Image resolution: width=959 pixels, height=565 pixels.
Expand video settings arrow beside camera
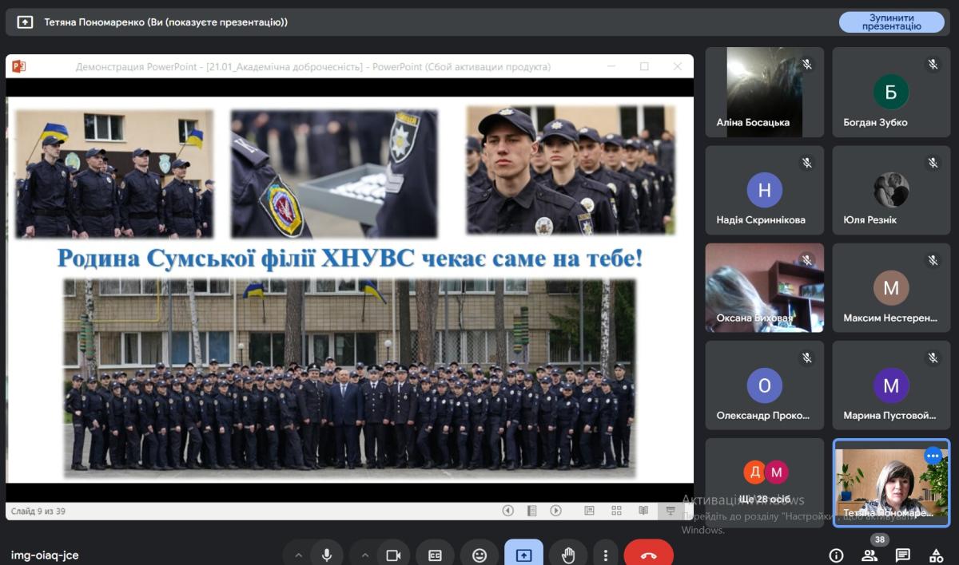pyautogui.click(x=365, y=555)
